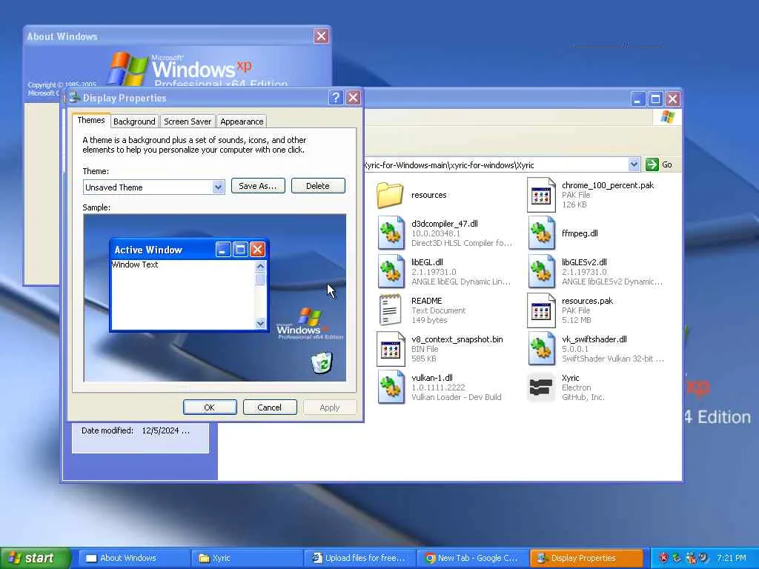This screenshot has width=759, height=569.
Task: Maximize the Xyric Explorer window
Action: click(655, 99)
